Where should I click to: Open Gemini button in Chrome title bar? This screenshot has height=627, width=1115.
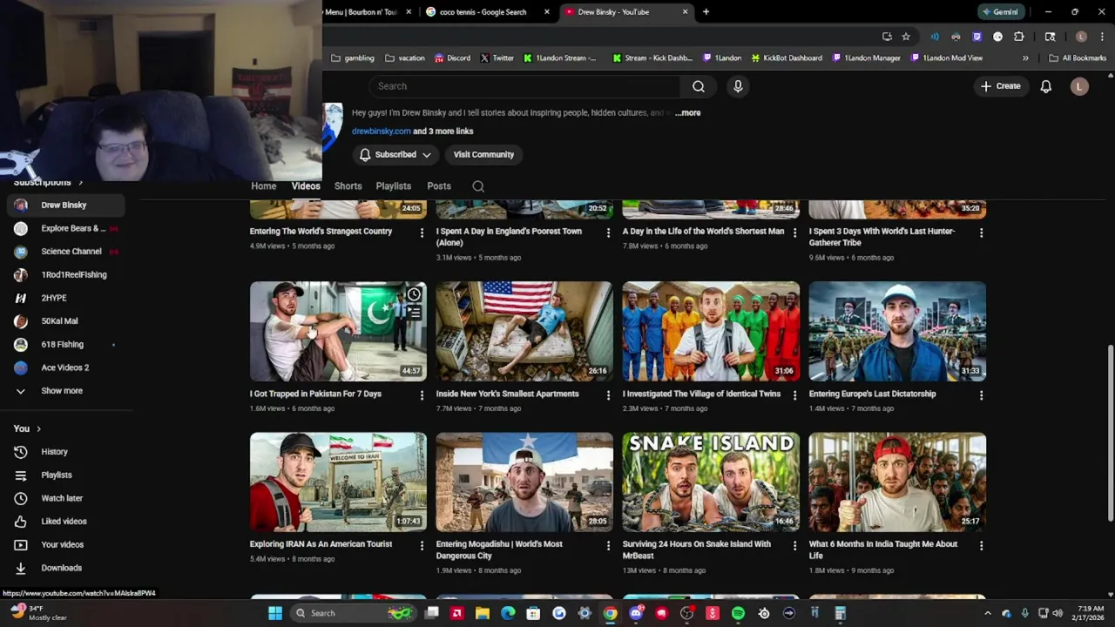click(x=1000, y=12)
